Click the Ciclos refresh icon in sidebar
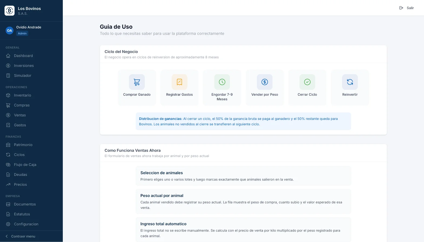The image size is (424, 242). click(8, 155)
